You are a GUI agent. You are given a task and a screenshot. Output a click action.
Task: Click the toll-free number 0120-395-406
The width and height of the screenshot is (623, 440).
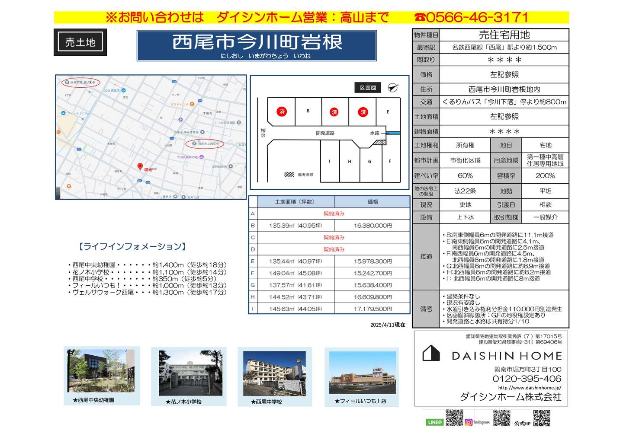[x=527, y=379]
